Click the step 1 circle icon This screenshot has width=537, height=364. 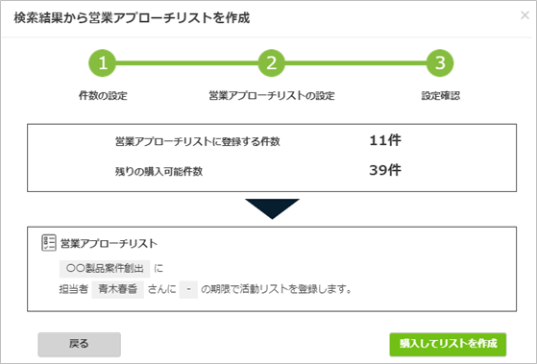pyautogui.click(x=103, y=63)
